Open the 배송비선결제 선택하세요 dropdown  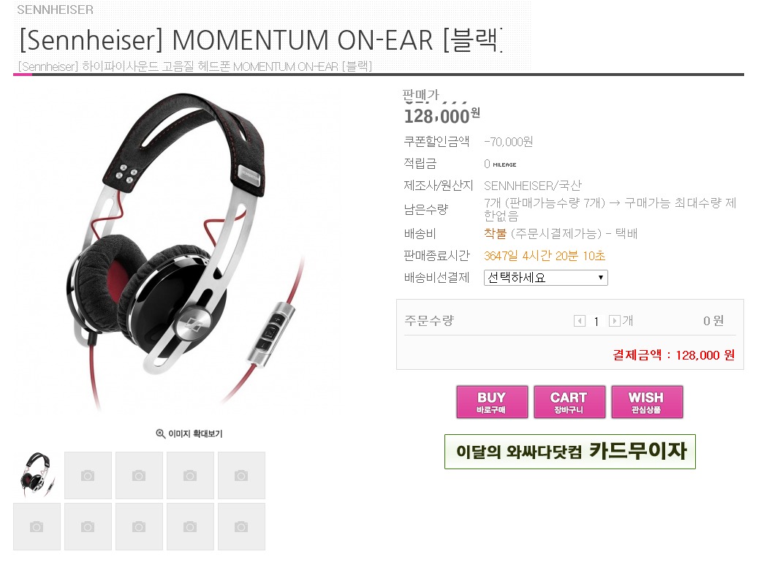coord(546,278)
